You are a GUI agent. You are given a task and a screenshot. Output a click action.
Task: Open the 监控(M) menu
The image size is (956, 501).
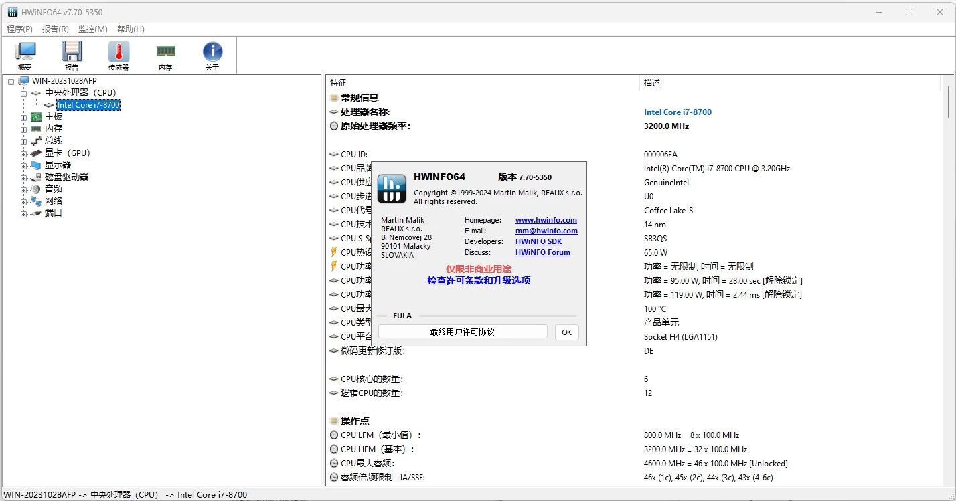93,29
